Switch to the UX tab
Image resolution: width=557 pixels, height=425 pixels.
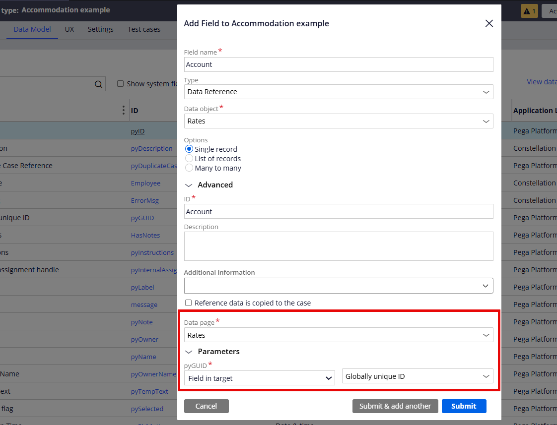click(x=69, y=29)
